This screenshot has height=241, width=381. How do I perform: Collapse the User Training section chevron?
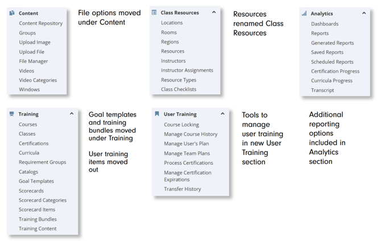pos(222,114)
